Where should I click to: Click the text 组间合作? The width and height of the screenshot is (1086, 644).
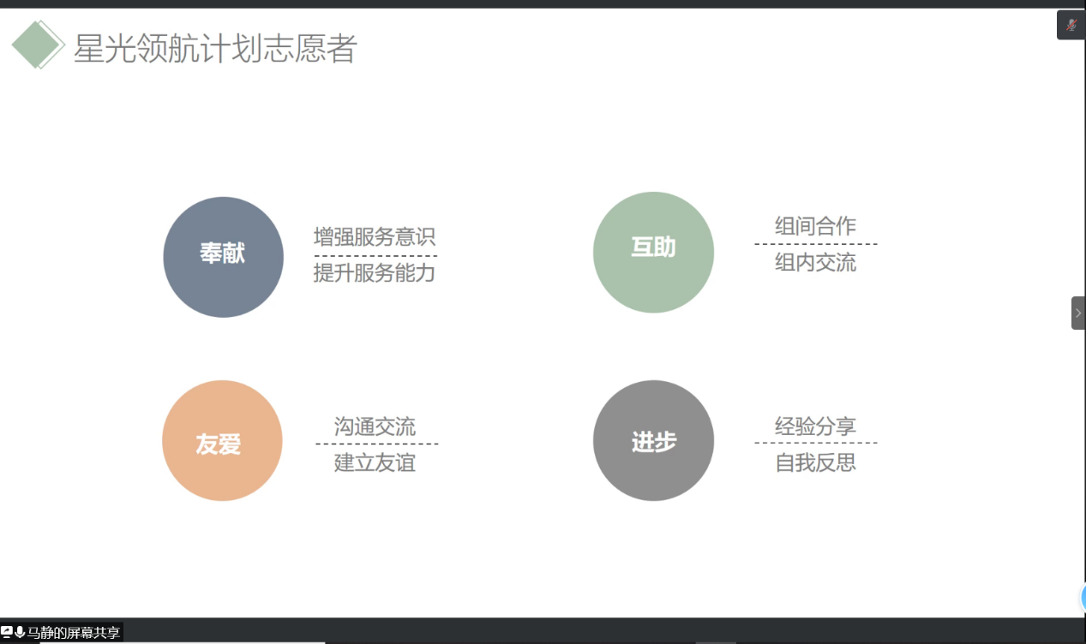pyautogui.click(x=815, y=226)
